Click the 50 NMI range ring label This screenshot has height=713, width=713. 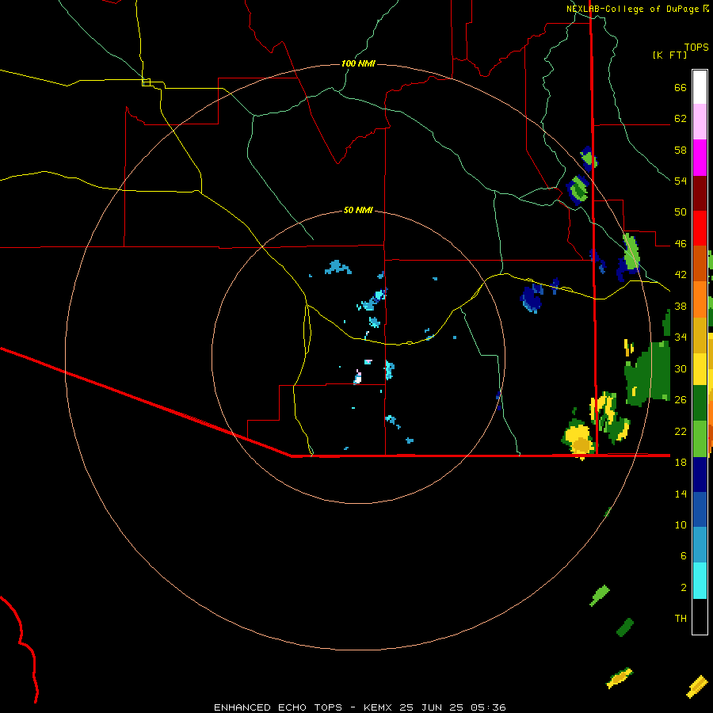[358, 210]
